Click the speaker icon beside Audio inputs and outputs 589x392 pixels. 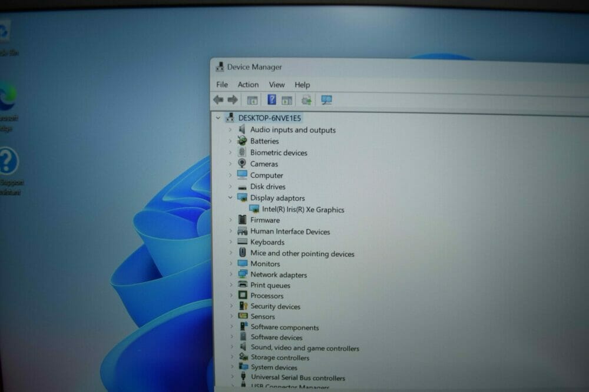(x=242, y=129)
